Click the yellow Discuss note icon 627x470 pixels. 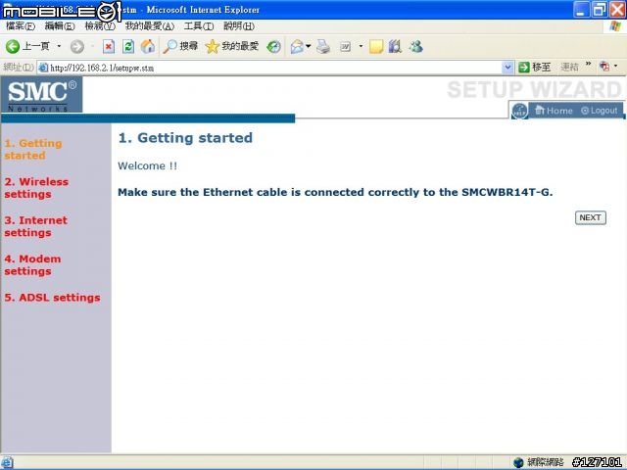coord(376,46)
